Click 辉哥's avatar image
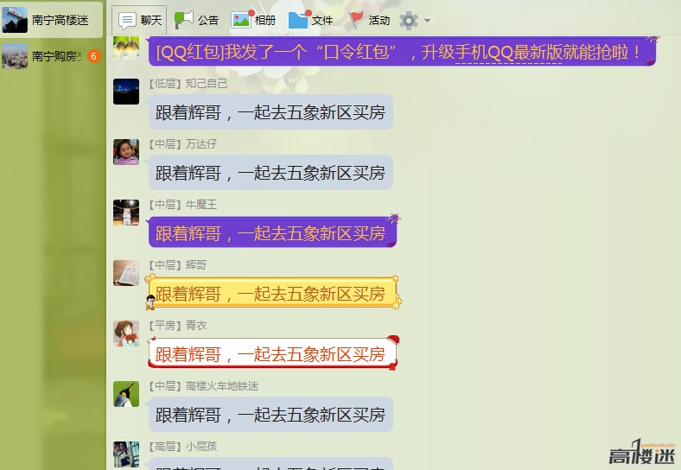Viewport: 681px width, 470px height. [x=126, y=273]
